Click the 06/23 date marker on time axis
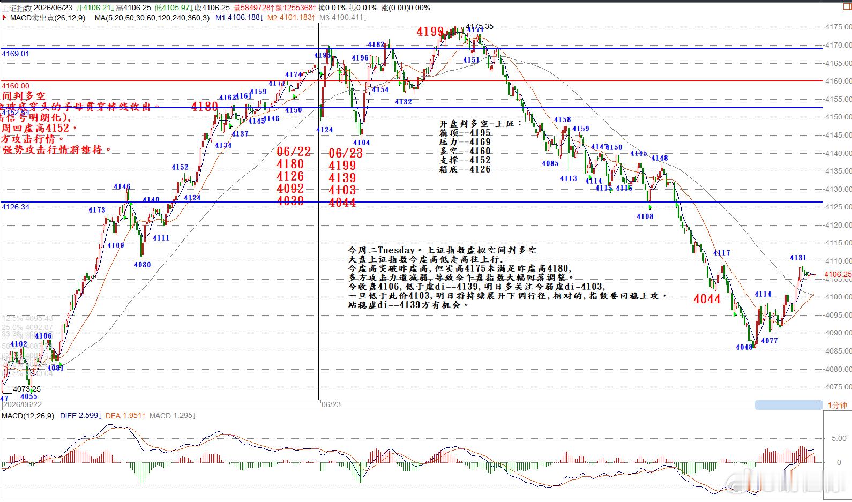This screenshot has width=852, height=502. point(331,405)
